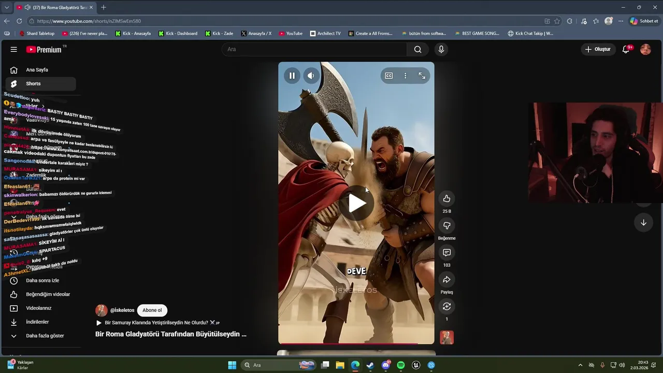Open the YouTube account avatar menu
This screenshot has width=663, height=373.
coord(645,49)
